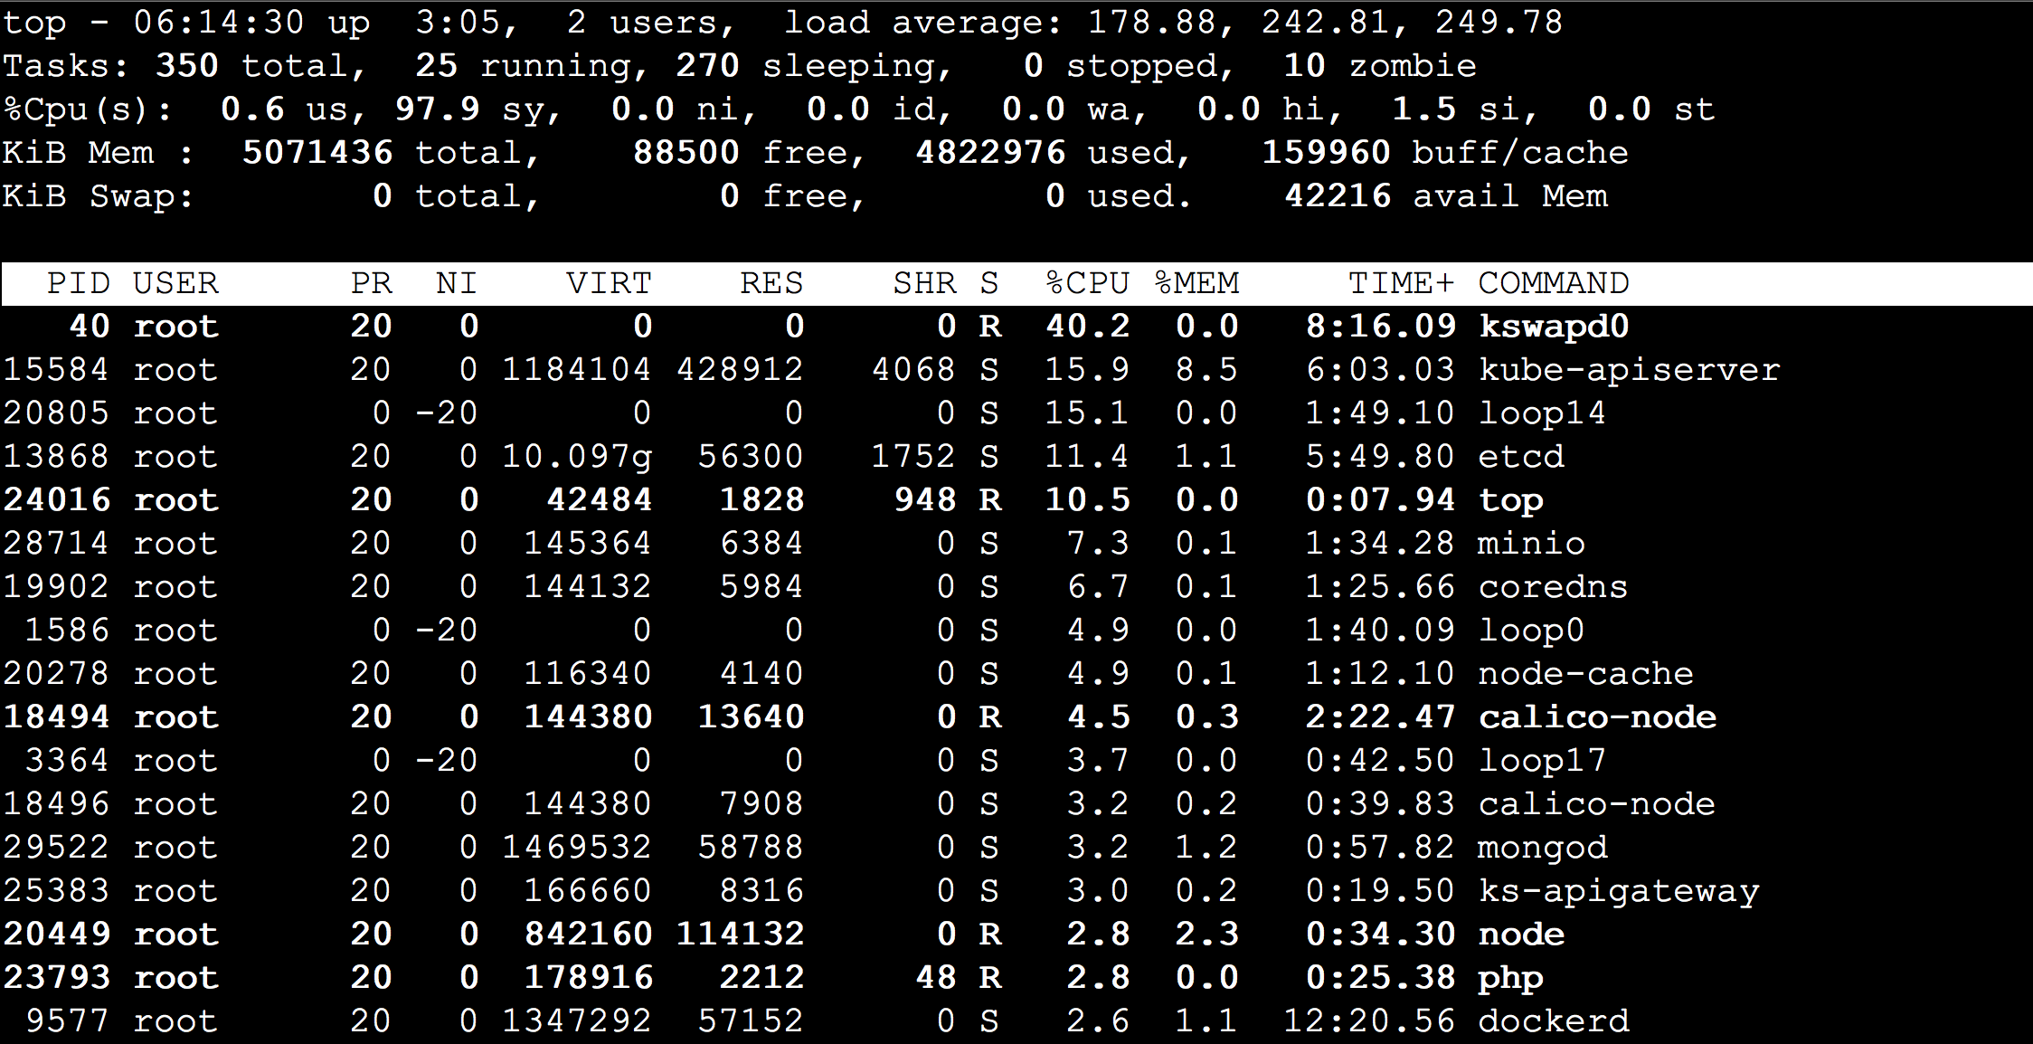This screenshot has height=1044, width=2033.
Task: Click the COMMAND column header
Action: [x=1553, y=284]
